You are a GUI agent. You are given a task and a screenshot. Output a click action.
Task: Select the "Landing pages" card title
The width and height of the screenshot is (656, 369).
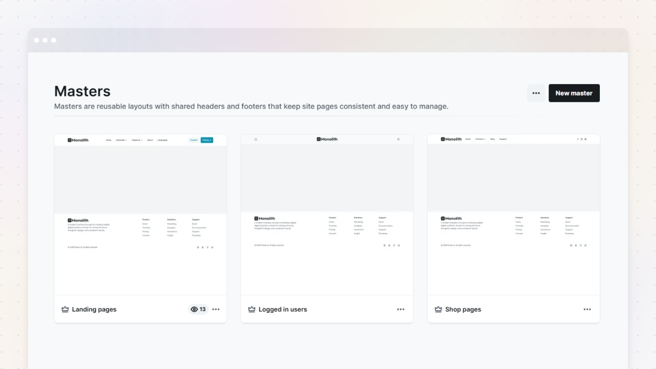[x=94, y=310]
